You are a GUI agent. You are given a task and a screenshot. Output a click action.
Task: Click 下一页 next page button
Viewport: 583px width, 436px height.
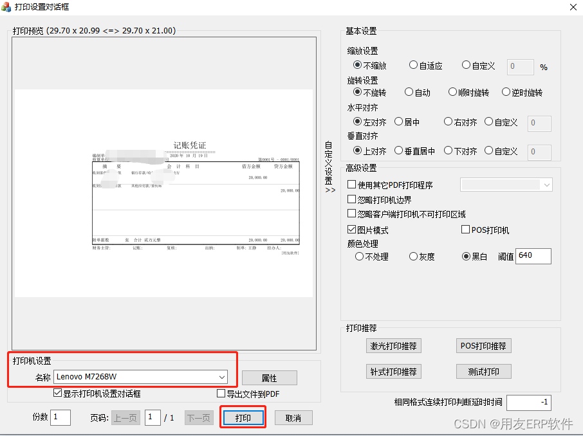pyautogui.click(x=199, y=418)
